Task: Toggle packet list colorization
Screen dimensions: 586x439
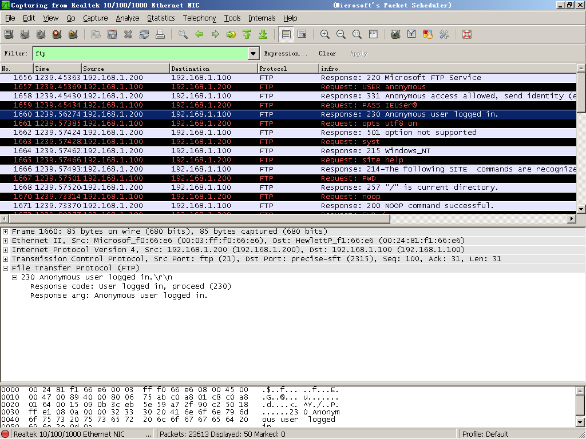Action: point(286,34)
